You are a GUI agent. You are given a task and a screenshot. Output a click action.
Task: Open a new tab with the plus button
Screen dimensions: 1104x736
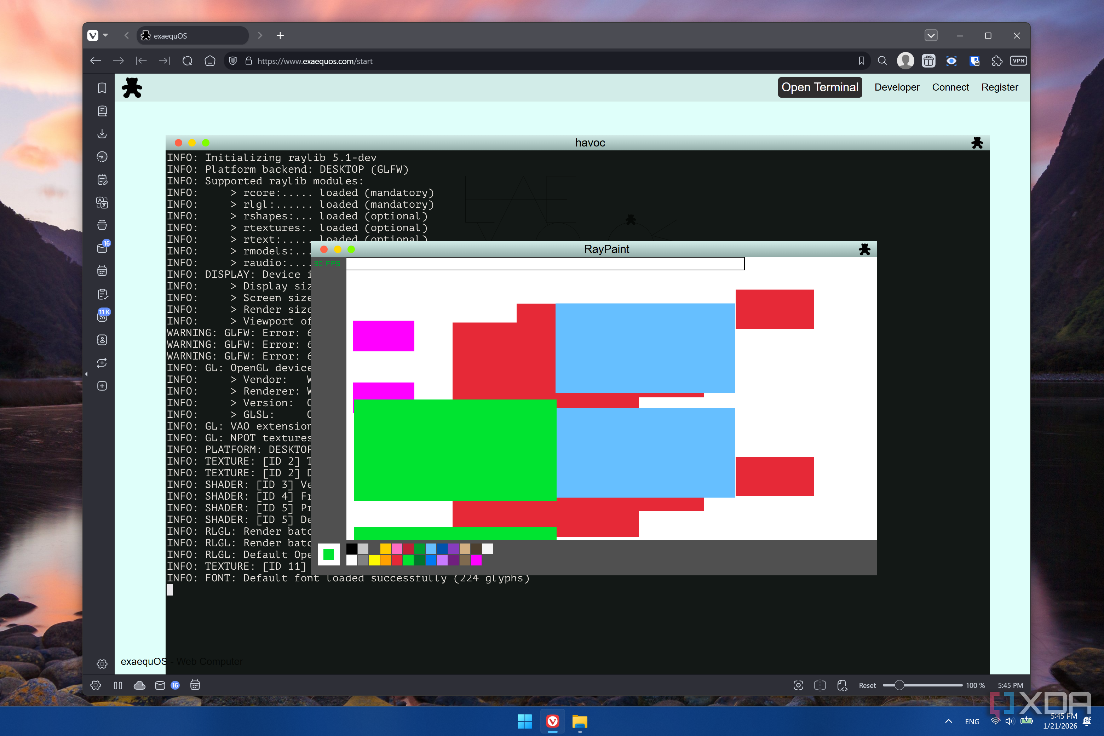pos(280,36)
